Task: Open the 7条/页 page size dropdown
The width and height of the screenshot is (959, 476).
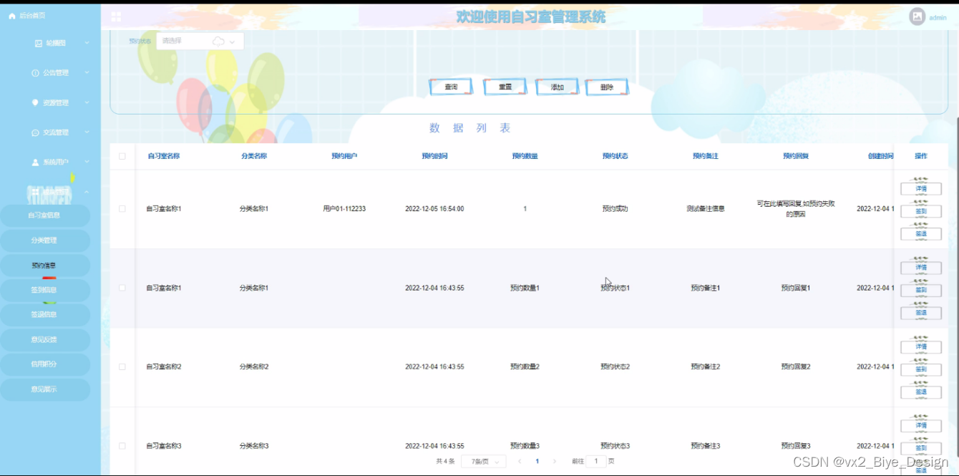Action: [x=484, y=462]
